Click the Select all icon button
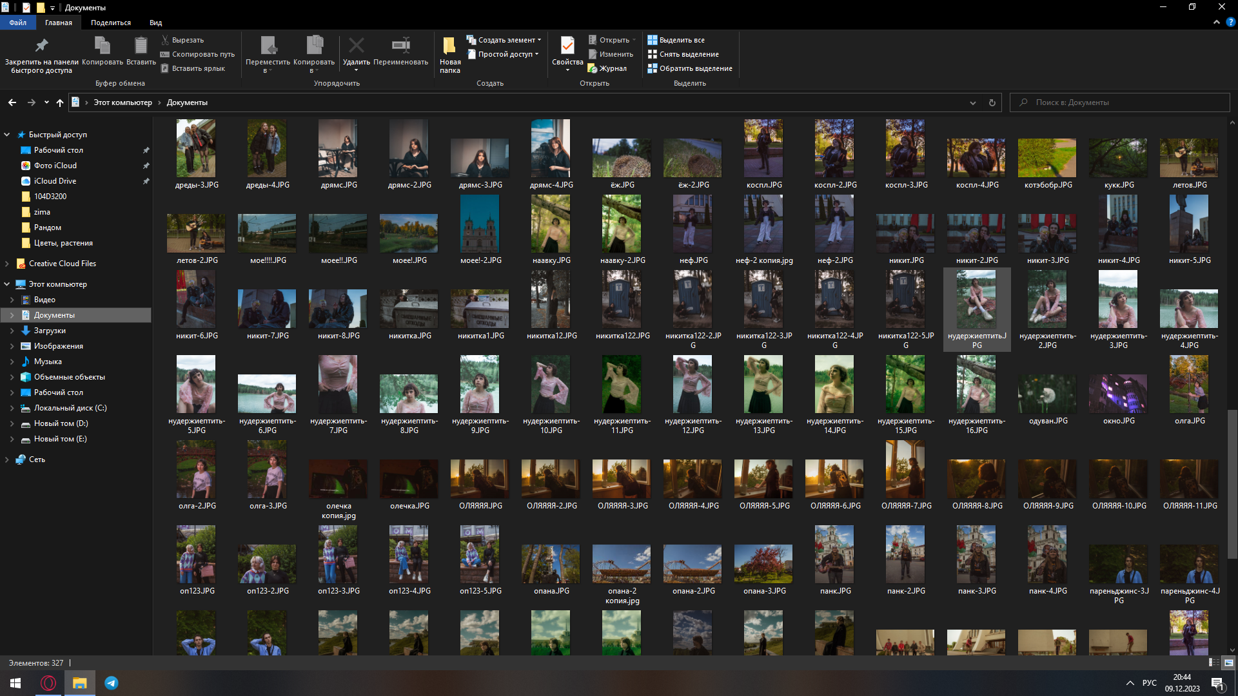 coord(653,40)
